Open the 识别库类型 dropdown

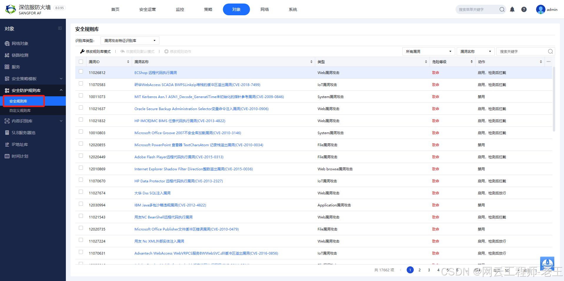coord(130,41)
